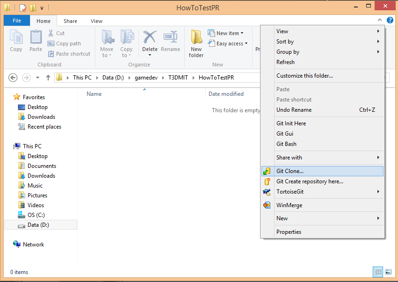The image size is (398, 282).
Task: Click the Forward navigation arrow
Action: (x=26, y=78)
